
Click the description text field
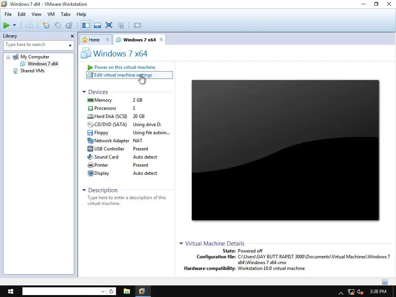click(x=127, y=201)
